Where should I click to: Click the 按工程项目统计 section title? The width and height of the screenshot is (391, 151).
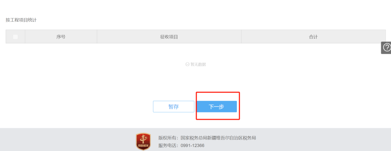[21, 20]
